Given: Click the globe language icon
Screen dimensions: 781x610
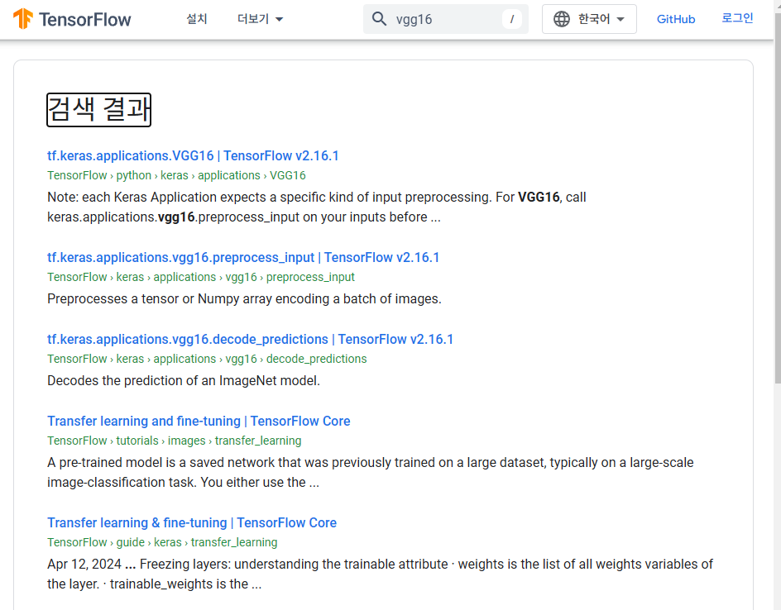Looking at the screenshot, I should tap(561, 19).
